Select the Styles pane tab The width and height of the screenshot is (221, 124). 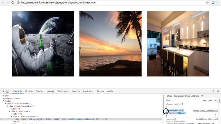(x=170, y=96)
